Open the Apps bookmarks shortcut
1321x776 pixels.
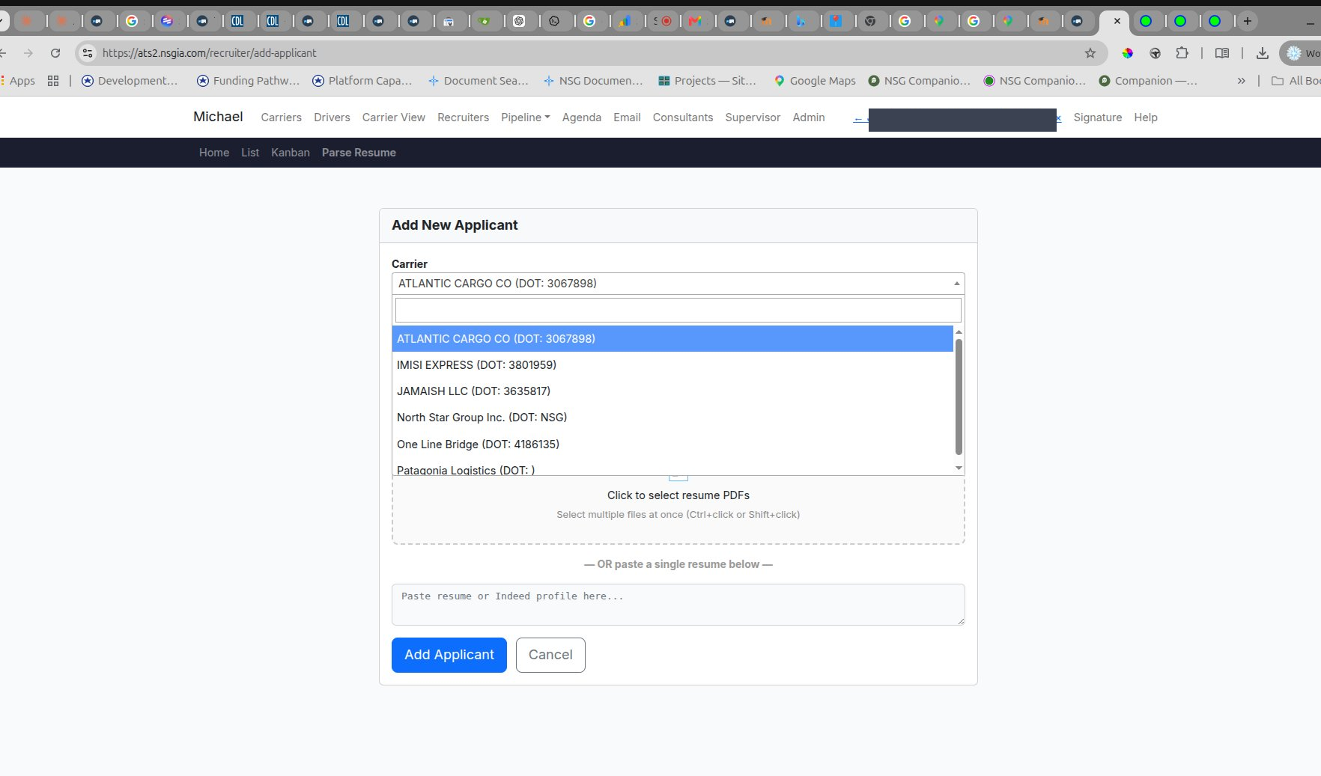point(18,81)
